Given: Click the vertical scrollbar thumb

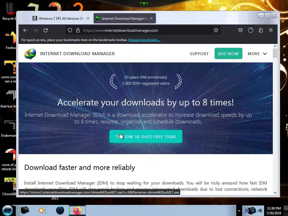Looking at the screenshot, I should 275,53.
